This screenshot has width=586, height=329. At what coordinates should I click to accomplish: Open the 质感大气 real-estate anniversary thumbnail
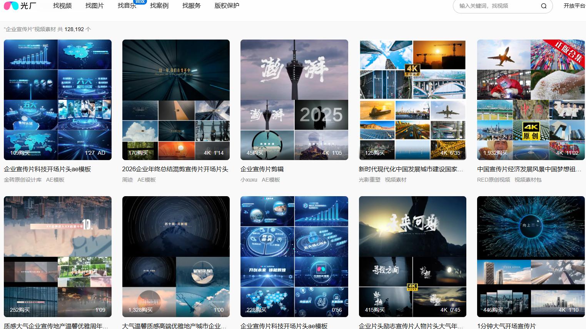[x=58, y=256]
